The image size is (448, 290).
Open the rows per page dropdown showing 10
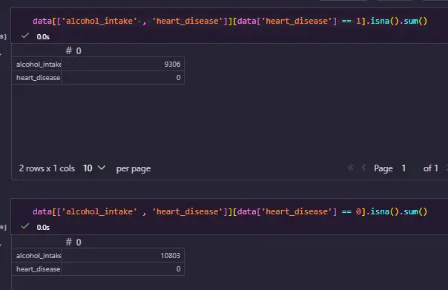tap(94, 168)
